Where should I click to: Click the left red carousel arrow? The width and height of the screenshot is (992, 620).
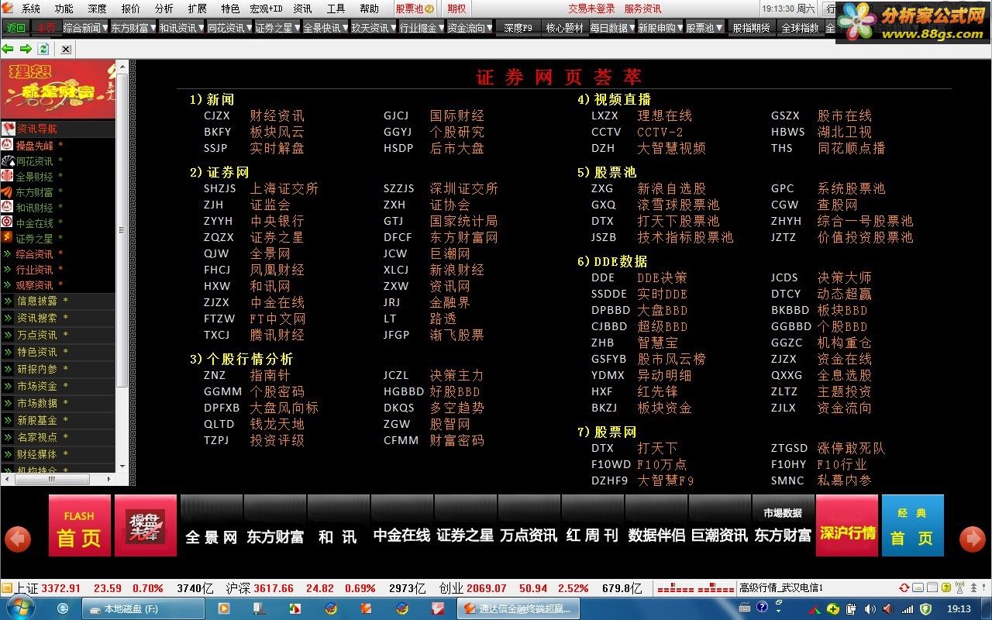pos(18,539)
